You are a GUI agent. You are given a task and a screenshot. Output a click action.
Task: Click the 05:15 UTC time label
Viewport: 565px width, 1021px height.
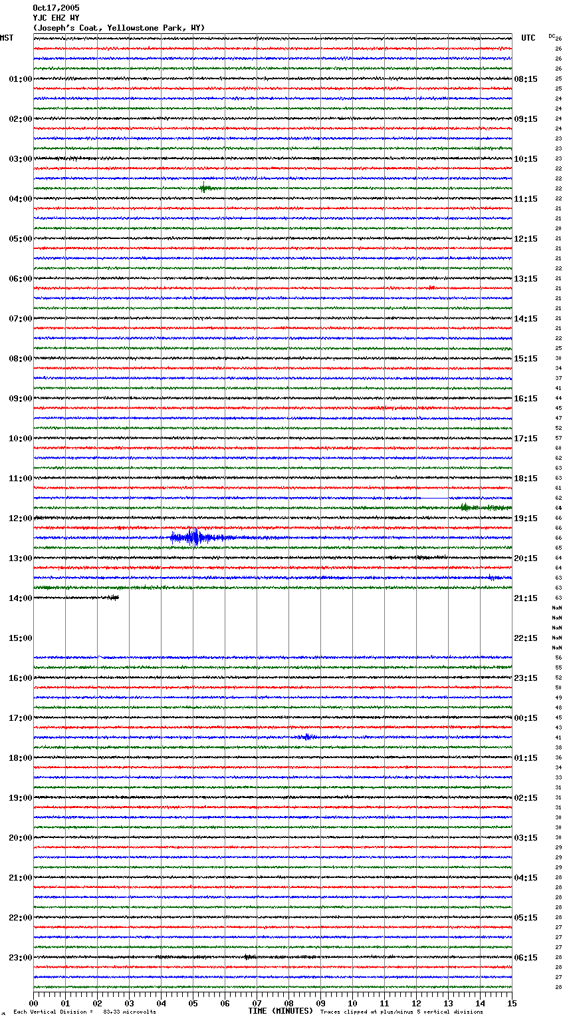click(x=526, y=918)
